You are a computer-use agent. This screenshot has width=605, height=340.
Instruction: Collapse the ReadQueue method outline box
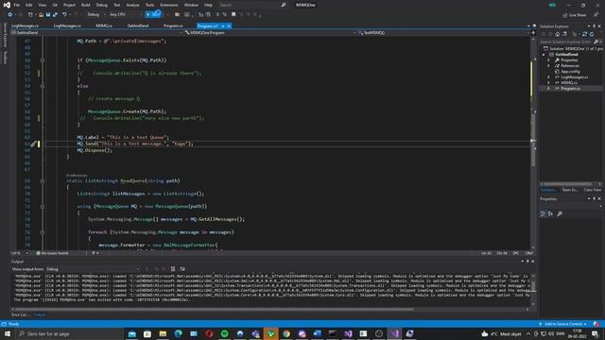click(43, 180)
